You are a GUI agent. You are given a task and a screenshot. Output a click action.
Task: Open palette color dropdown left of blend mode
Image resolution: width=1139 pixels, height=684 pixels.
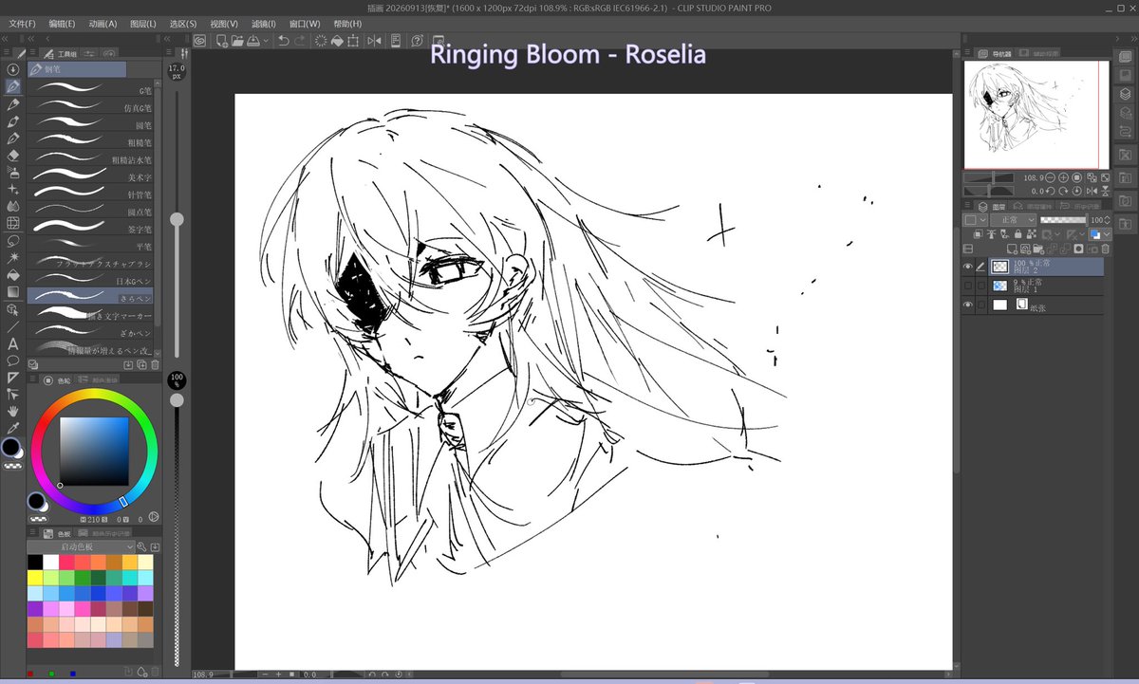pos(975,220)
